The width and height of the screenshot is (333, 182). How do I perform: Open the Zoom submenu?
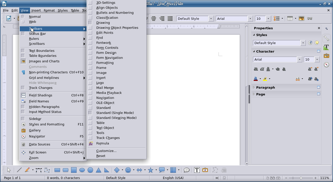point(53,158)
